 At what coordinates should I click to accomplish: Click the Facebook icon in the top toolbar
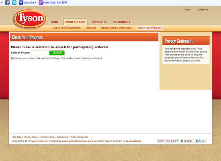[7, 2]
